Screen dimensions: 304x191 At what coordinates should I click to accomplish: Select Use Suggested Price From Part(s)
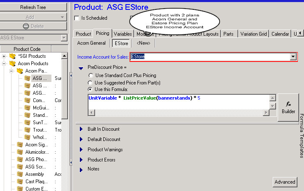90,83
